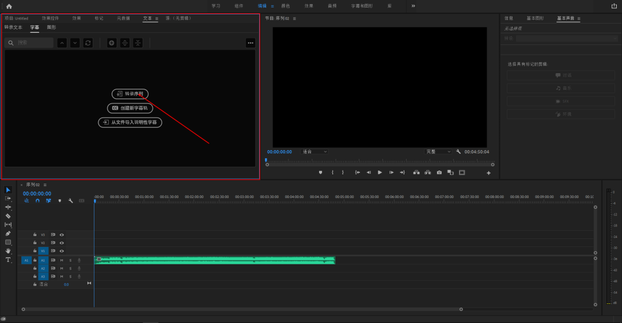Viewport: 622px width, 323px height.
Task: Select the Type tool
Action: [8, 260]
